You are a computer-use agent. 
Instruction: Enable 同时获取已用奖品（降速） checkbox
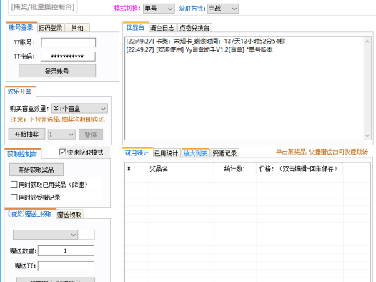14,185
